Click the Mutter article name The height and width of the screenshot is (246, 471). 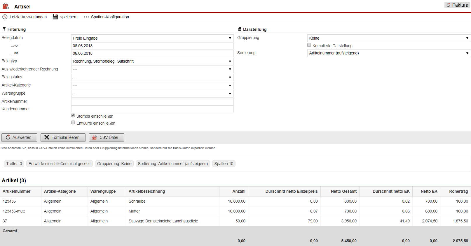tap(134, 211)
